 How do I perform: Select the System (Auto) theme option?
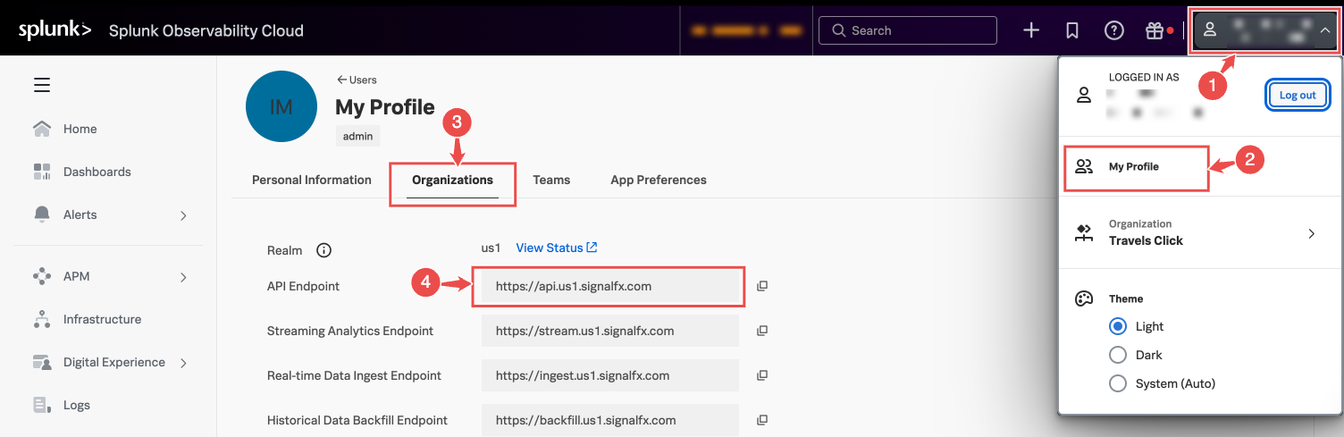point(1117,383)
